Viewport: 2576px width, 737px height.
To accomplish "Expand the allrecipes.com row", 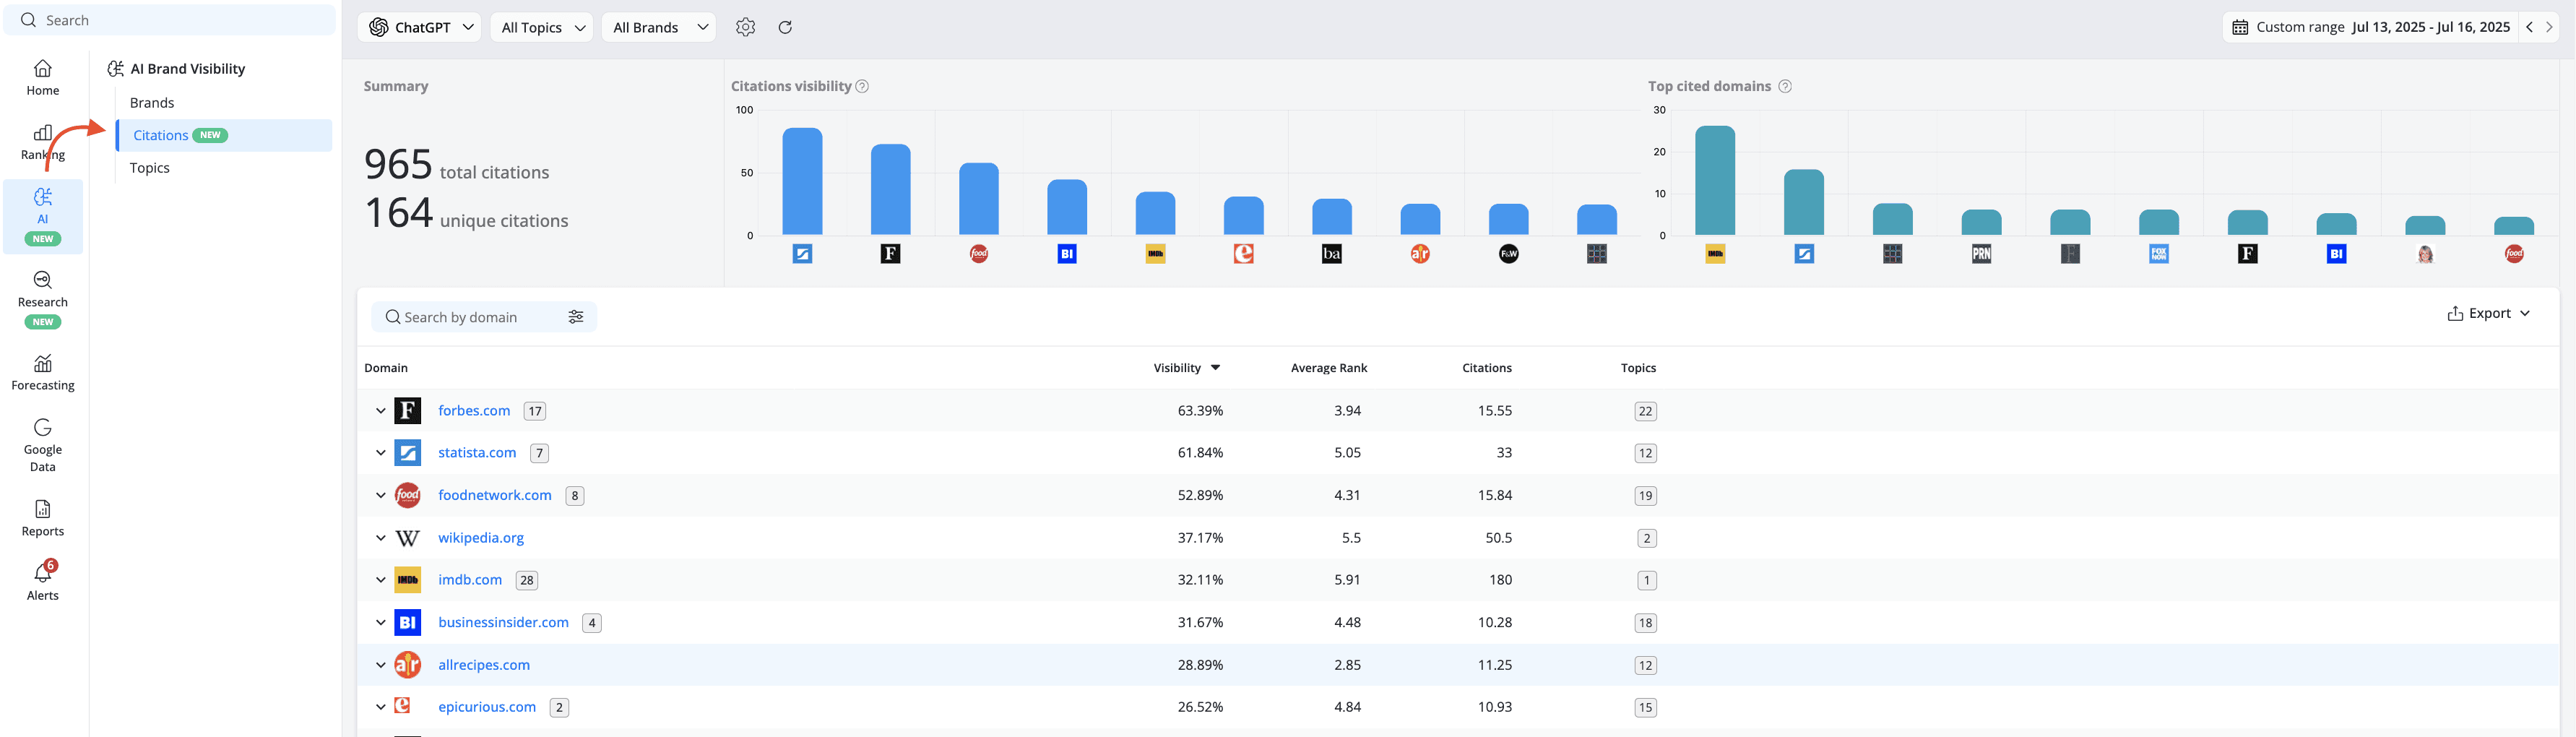I will 381,665.
